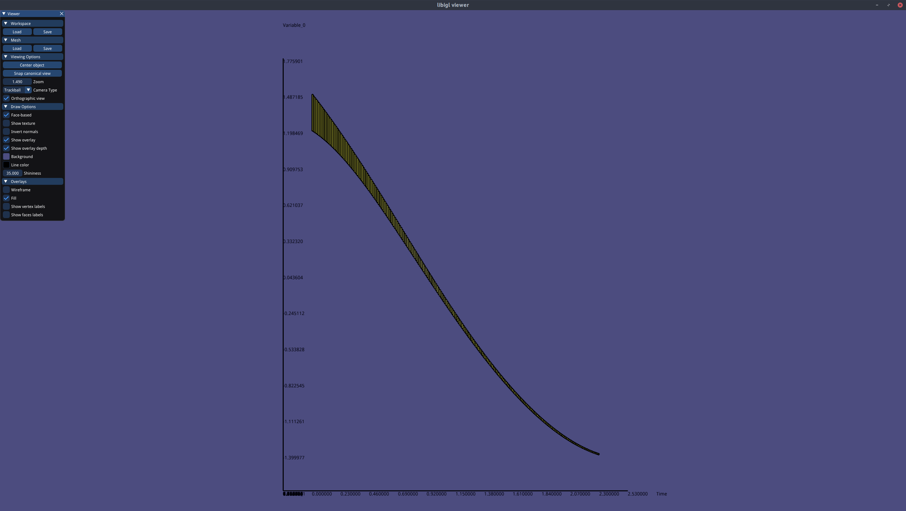This screenshot has width=906, height=511.
Task: Collapse the Viewing Options section
Action: (x=6, y=57)
